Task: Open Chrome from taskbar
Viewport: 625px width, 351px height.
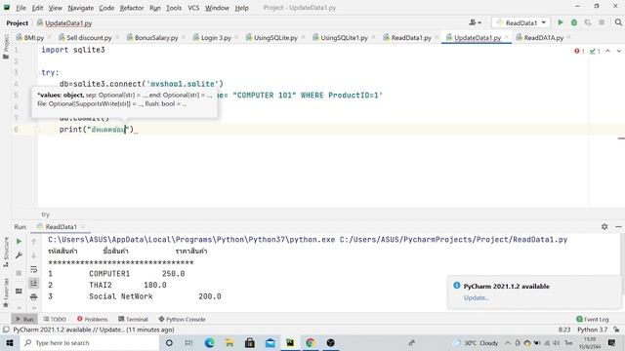Action: [311, 342]
